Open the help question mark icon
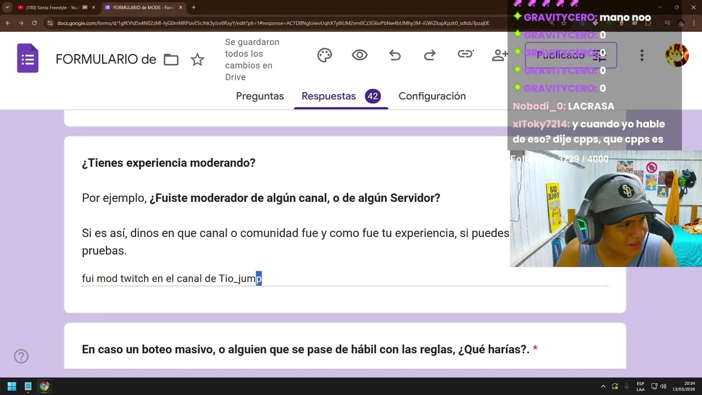702x395 pixels. (21, 357)
